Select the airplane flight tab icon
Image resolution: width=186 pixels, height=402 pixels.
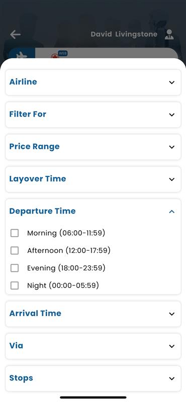[x=22, y=55]
